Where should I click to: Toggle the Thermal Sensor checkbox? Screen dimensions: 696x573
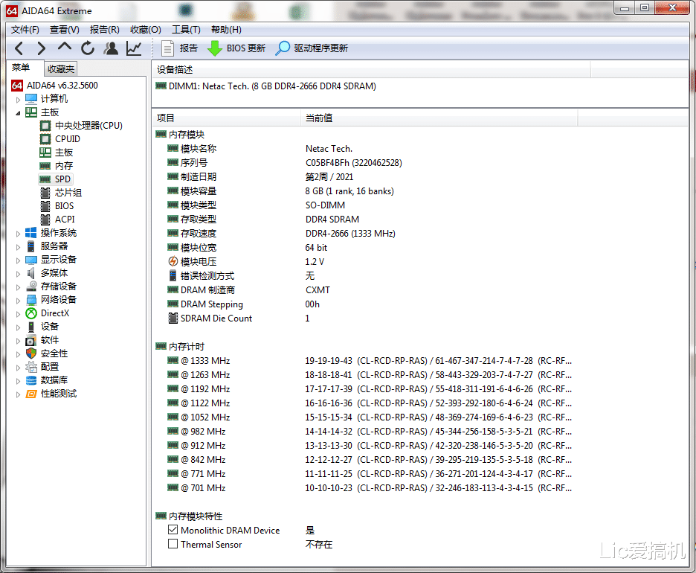pyautogui.click(x=173, y=545)
